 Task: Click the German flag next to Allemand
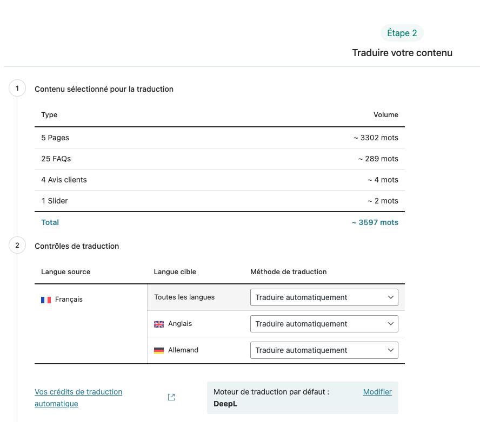pyautogui.click(x=159, y=350)
